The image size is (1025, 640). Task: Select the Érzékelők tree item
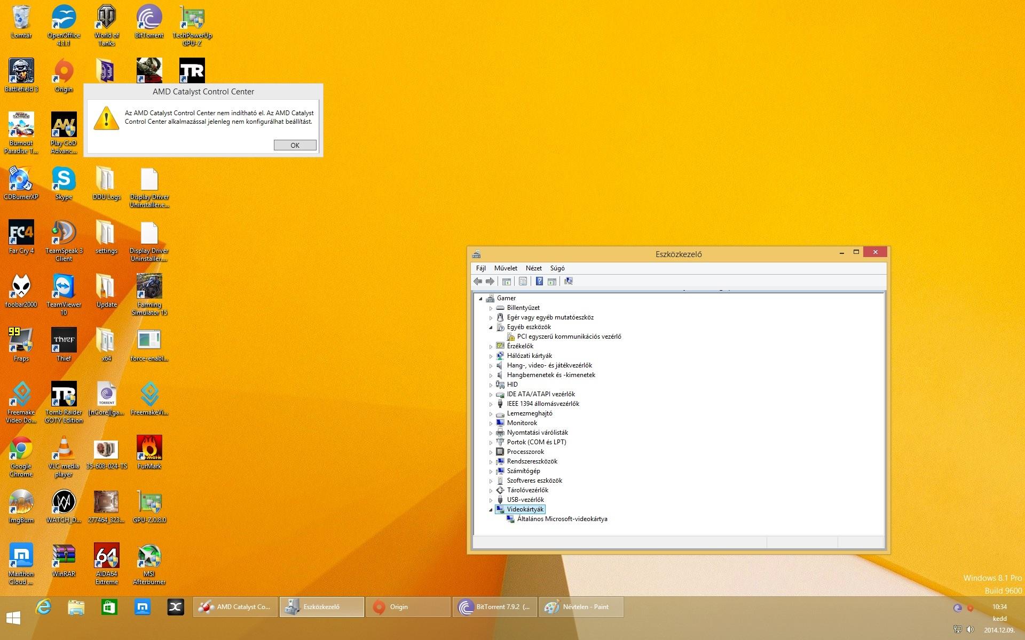click(x=520, y=346)
